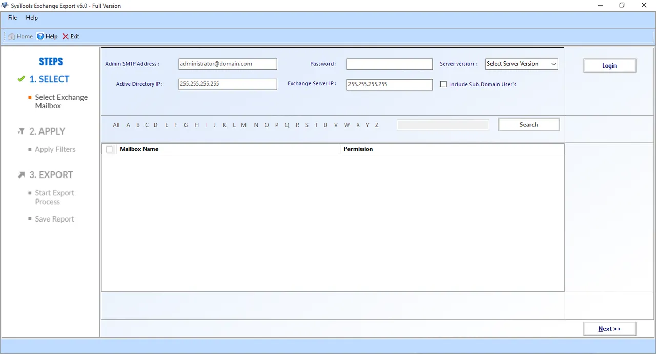Select Save Report step item
The width and height of the screenshot is (656, 354).
click(x=54, y=219)
